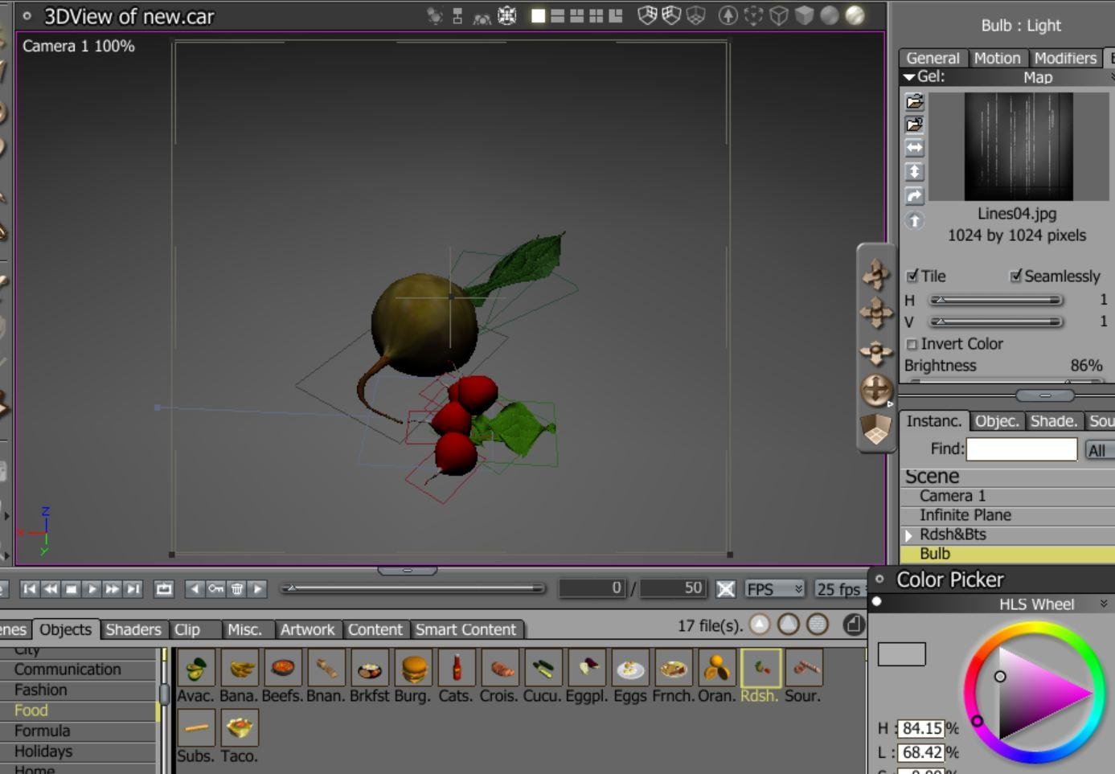This screenshot has width=1115, height=774.
Task: Toggle the Tile checkbox
Action: click(x=912, y=276)
